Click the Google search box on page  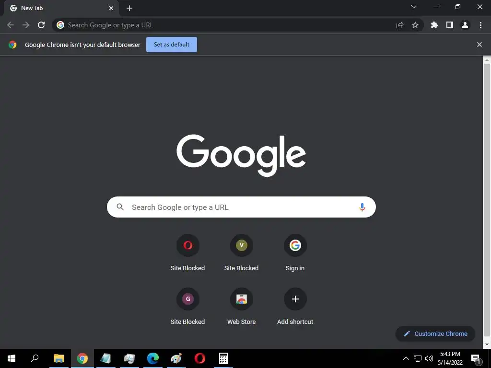[241, 207]
